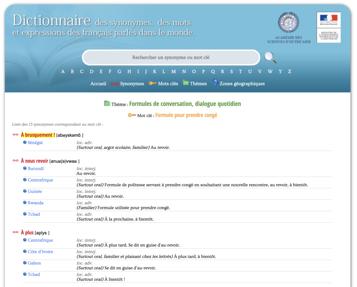Viewport: 357px width, 287px height.
Task: Click the Académie des Sciences d'Outre-Mer logo
Action: (x=288, y=23)
